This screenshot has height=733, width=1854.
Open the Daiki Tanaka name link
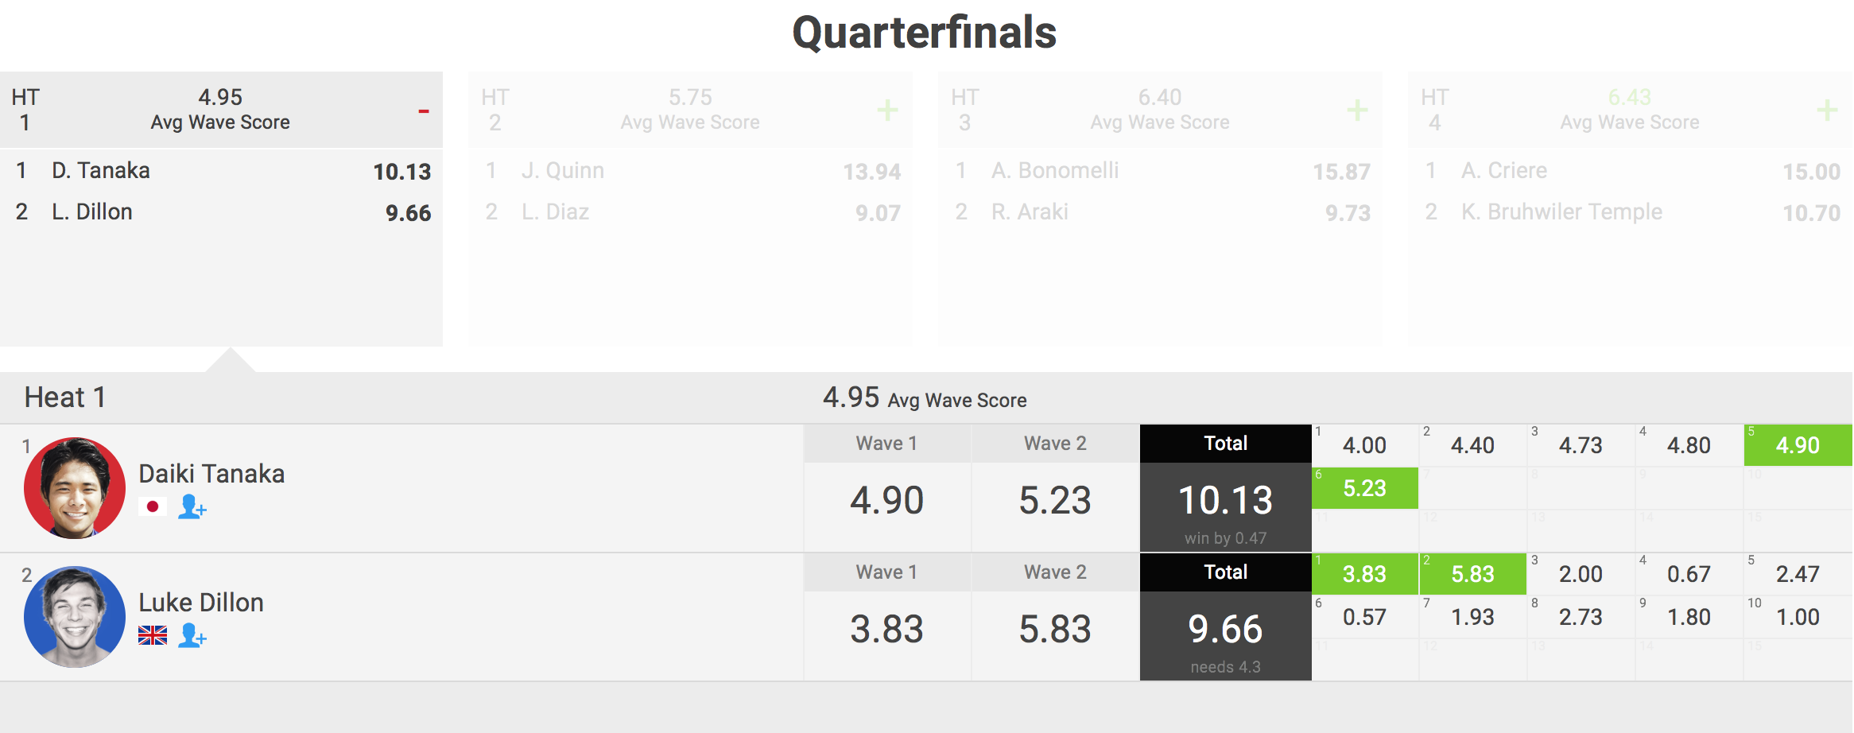pos(211,474)
